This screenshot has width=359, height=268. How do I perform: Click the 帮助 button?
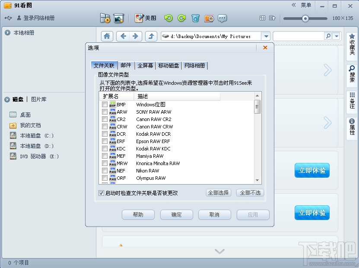tap(138, 215)
